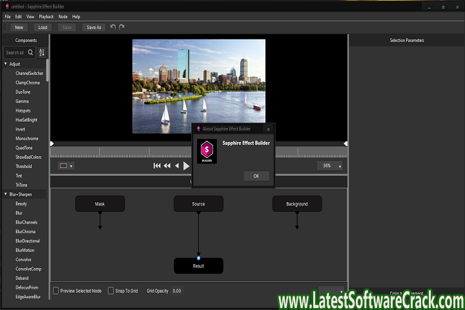Open the Node menu

pos(63,16)
